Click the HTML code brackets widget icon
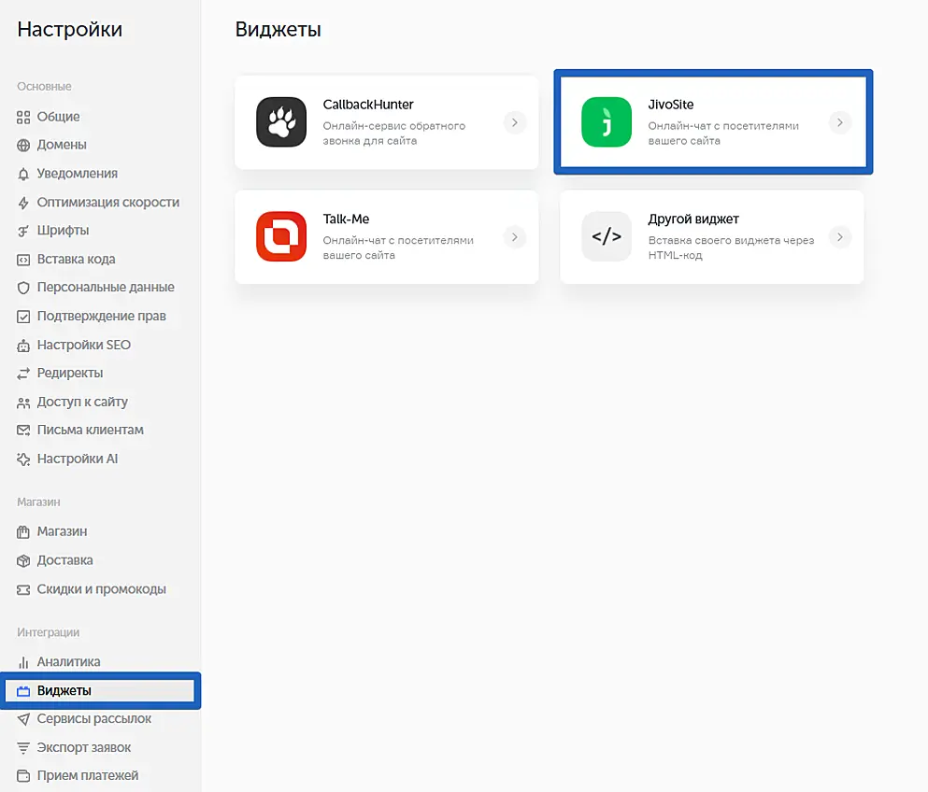This screenshot has width=928, height=792. coord(607,236)
